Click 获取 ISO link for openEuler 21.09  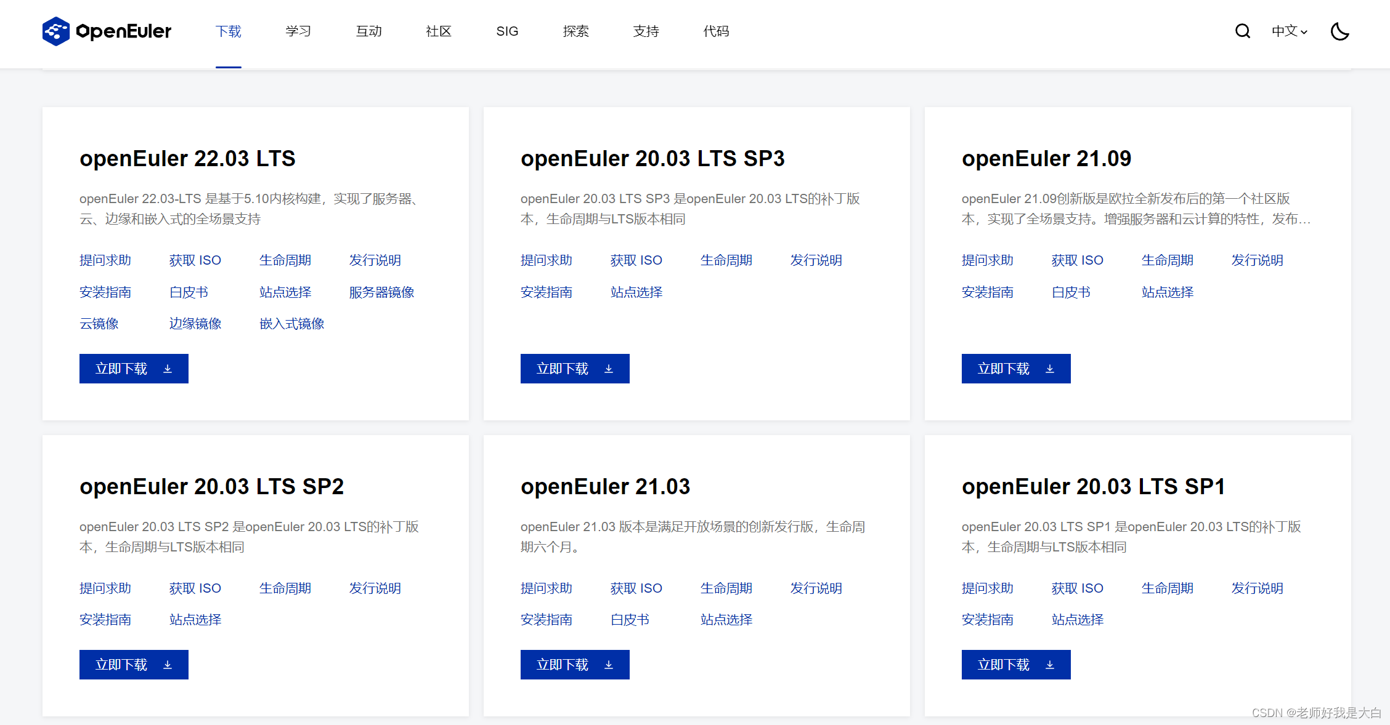tap(1077, 260)
